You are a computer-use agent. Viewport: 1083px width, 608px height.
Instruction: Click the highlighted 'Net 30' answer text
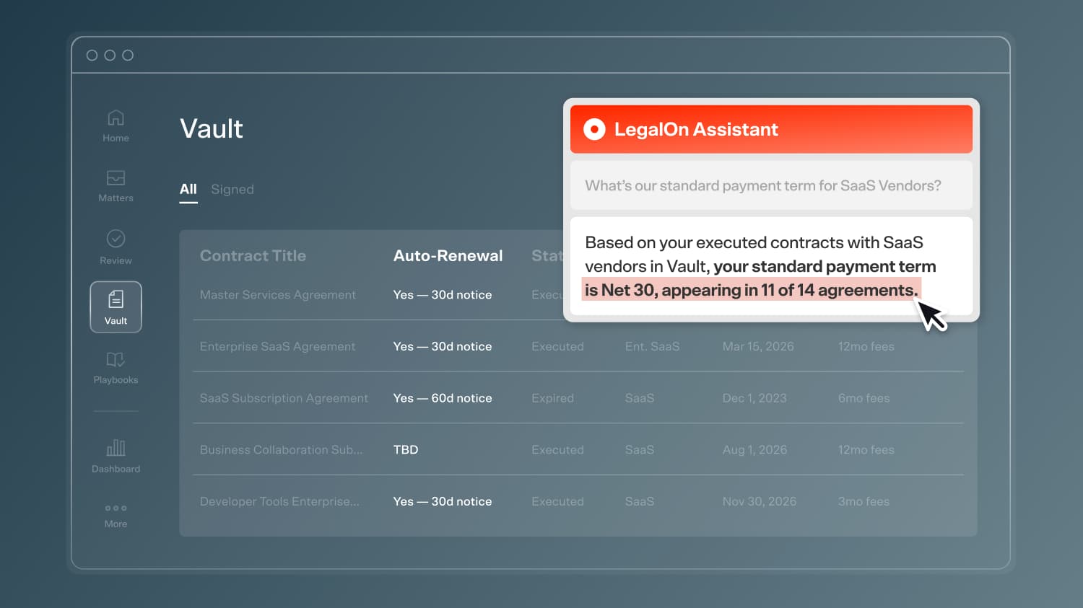point(751,290)
